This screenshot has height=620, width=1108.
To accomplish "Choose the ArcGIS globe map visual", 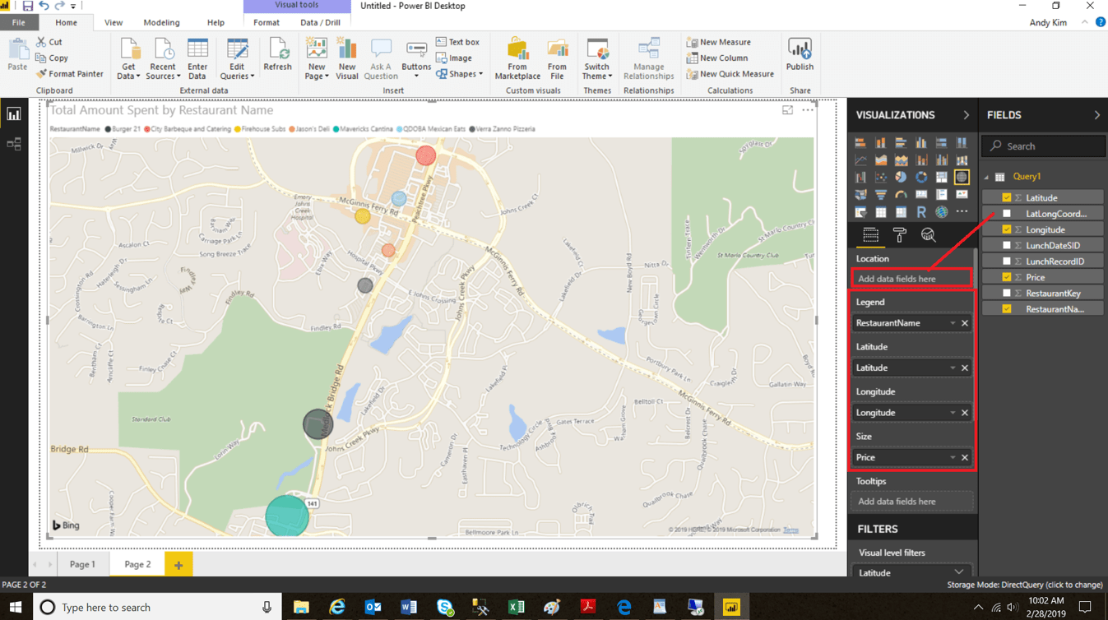I will (x=941, y=212).
